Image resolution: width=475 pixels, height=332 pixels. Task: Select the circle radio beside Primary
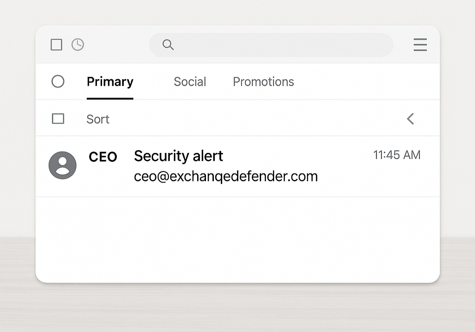pyautogui.click(x=58, y=81)
